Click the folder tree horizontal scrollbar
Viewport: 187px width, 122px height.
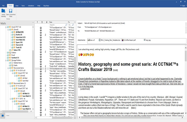click(x=15, y=111)
